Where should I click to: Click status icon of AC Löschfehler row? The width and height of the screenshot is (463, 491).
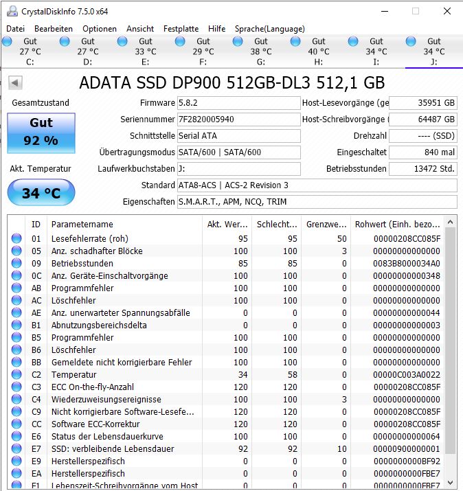(x=16, y=300)
